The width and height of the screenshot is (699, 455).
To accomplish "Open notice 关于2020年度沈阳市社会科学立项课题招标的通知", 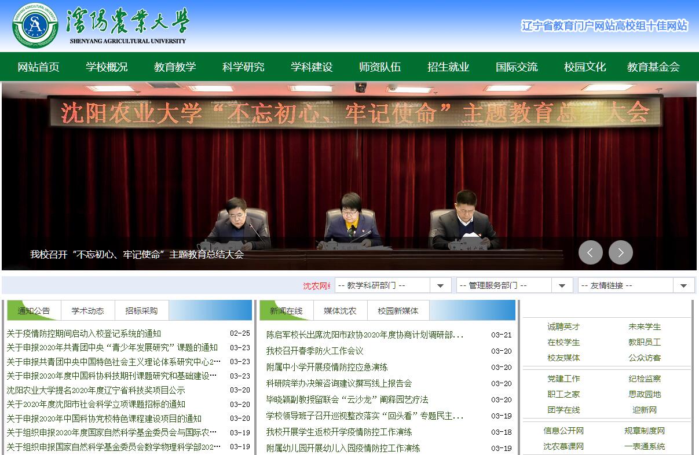I will point(96,404).
